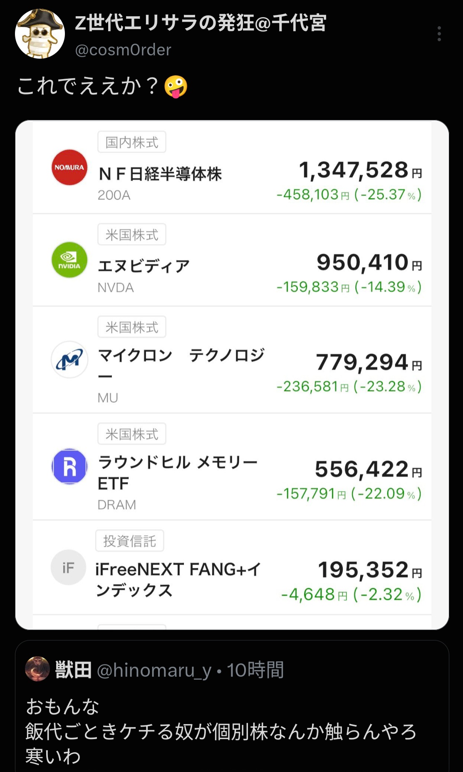Open the @cosm0rder handle link

point(123,50)
